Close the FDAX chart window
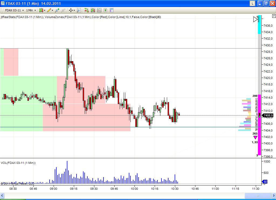The height and width of the screenshot is (200, 276). [x=273, y=3]
